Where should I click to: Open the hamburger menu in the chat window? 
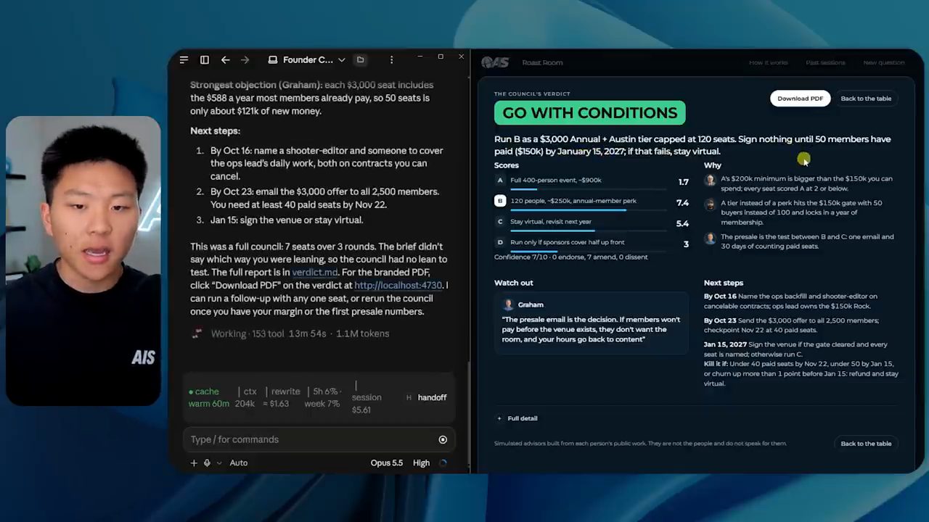(x=184, y=60)
